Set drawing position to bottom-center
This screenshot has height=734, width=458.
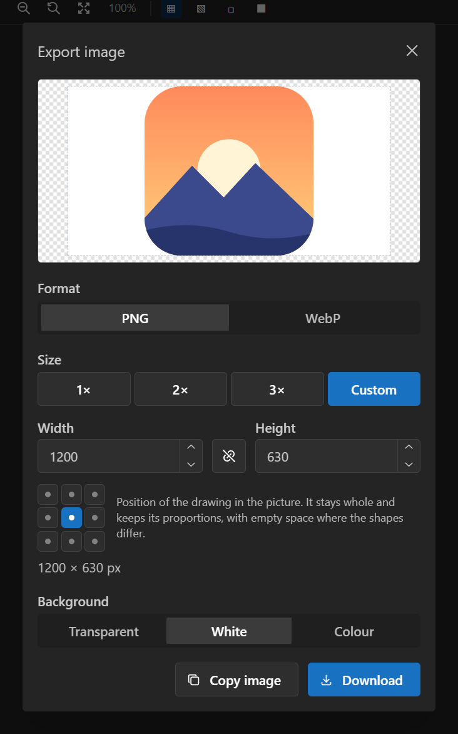(71, 542)
